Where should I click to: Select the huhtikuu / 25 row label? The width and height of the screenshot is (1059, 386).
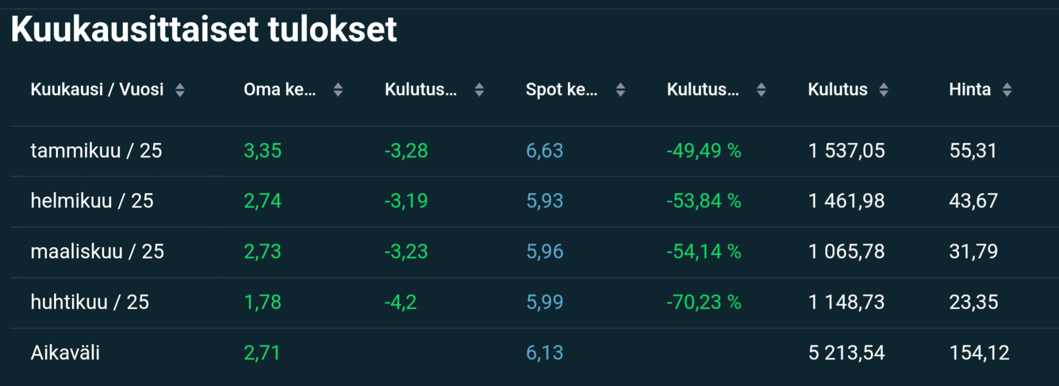coord(89,302)
